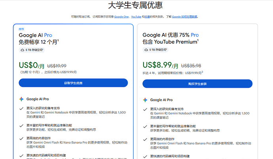Click 更高效的内容创作 feature title in US$8.99 plan
273x159 pixels.
[x=162, y=139]
